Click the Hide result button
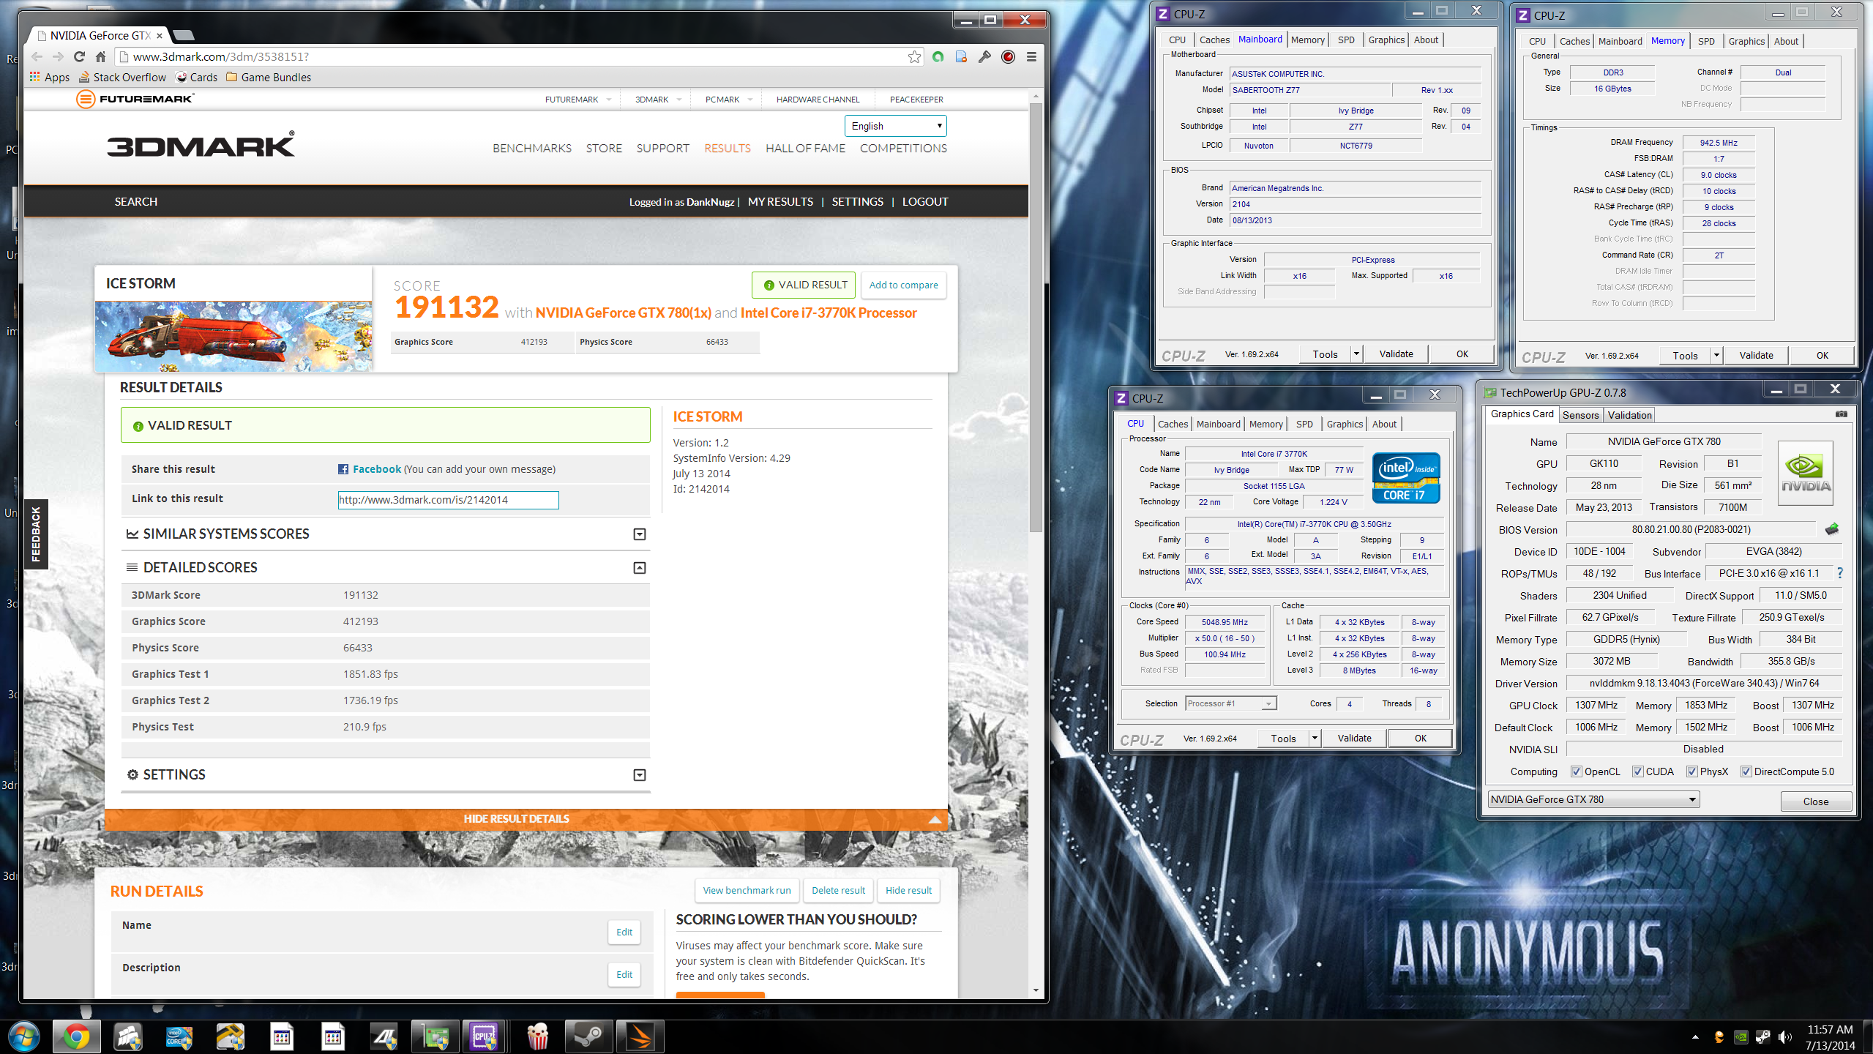This screenshot has height=1054, width=1873. (908, 891)
